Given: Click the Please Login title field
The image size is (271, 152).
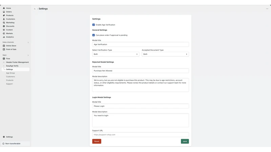Looking at the screenshot, I should pos(141,106).
